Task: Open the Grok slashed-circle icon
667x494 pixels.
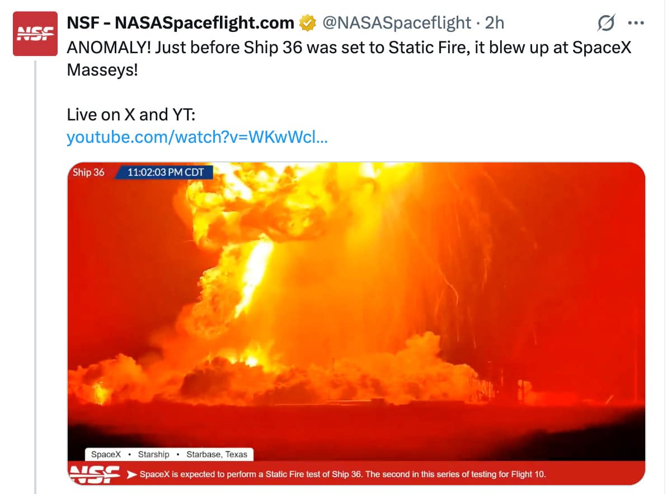Action: (x=606, y=22)
